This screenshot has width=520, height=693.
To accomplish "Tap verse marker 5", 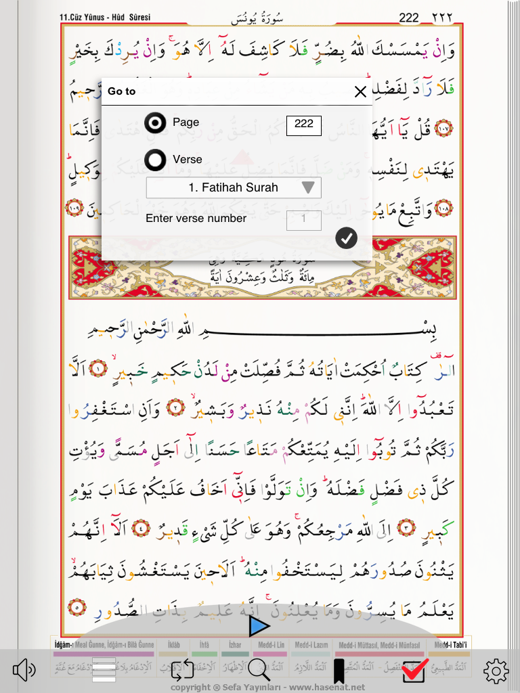I will tap(77, 607).
